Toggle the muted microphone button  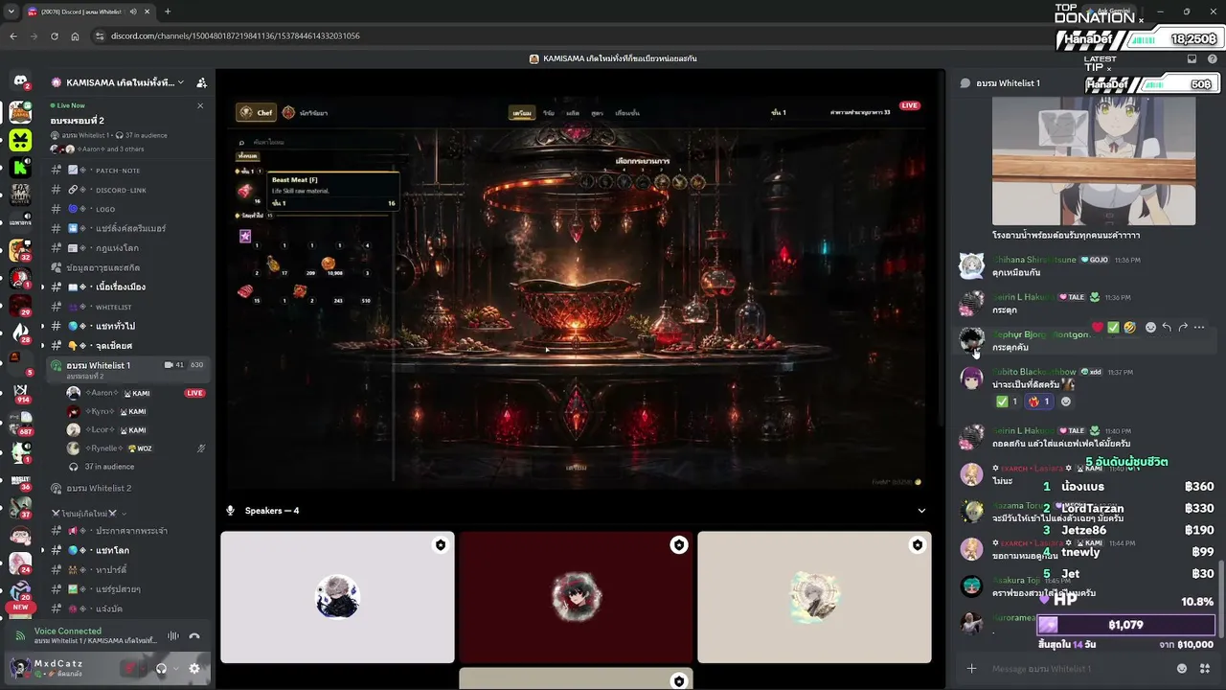click(131, 668)
